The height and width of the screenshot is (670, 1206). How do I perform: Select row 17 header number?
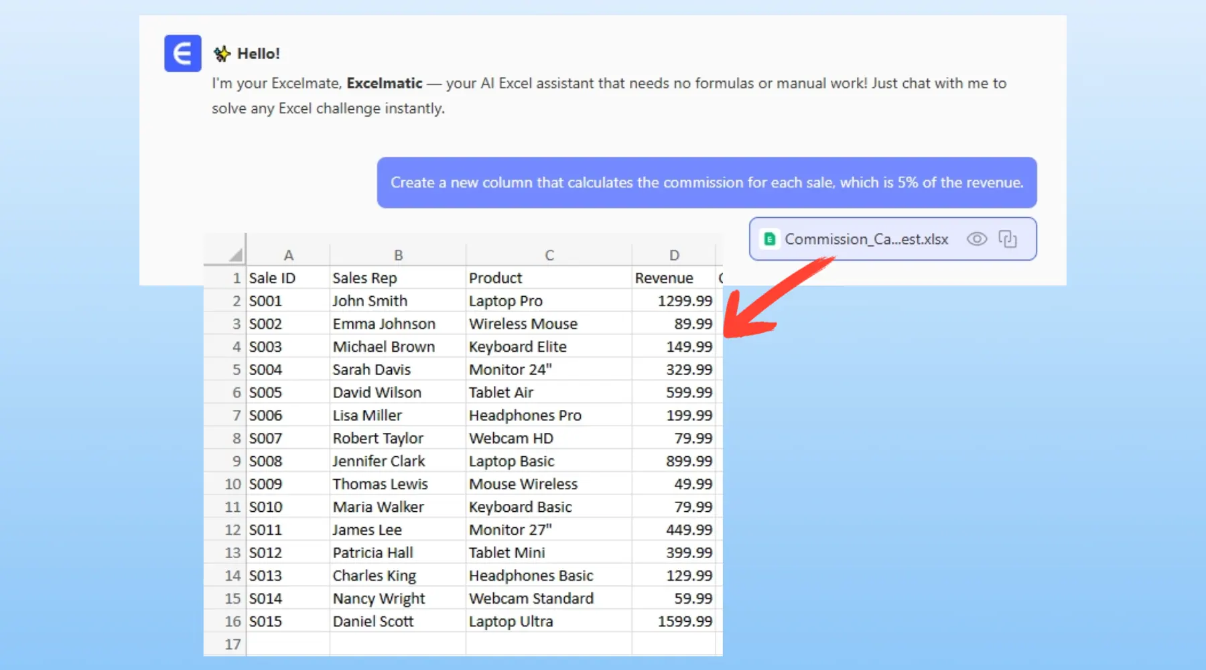[x=232, y=644]
